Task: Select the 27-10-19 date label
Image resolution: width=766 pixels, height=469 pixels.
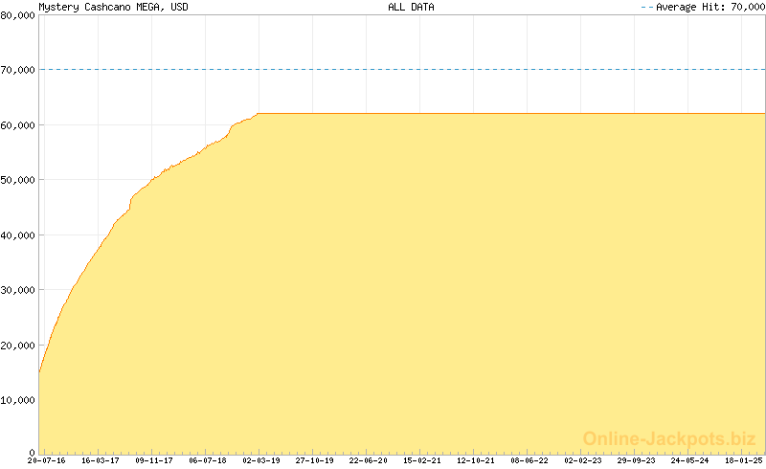Action: 314,460
